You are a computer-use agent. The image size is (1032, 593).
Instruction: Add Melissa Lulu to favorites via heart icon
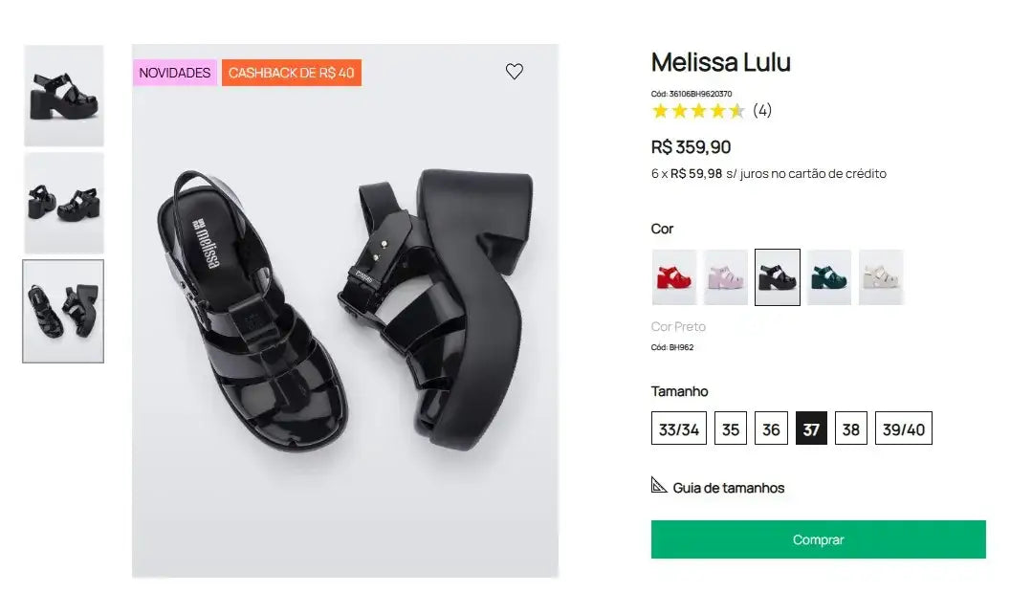coord(515,71)
